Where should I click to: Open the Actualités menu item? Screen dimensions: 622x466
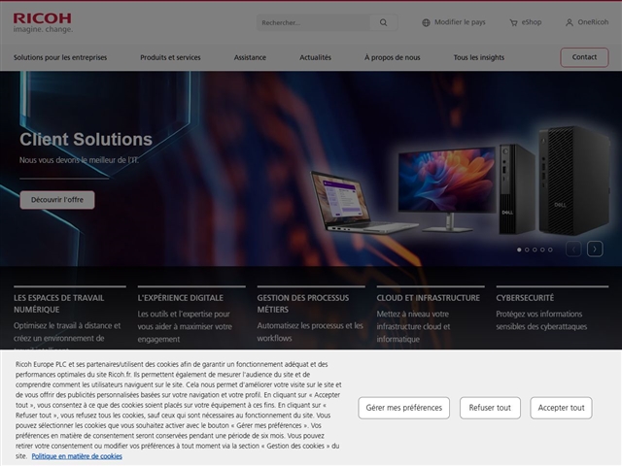(x=315, y=57)
